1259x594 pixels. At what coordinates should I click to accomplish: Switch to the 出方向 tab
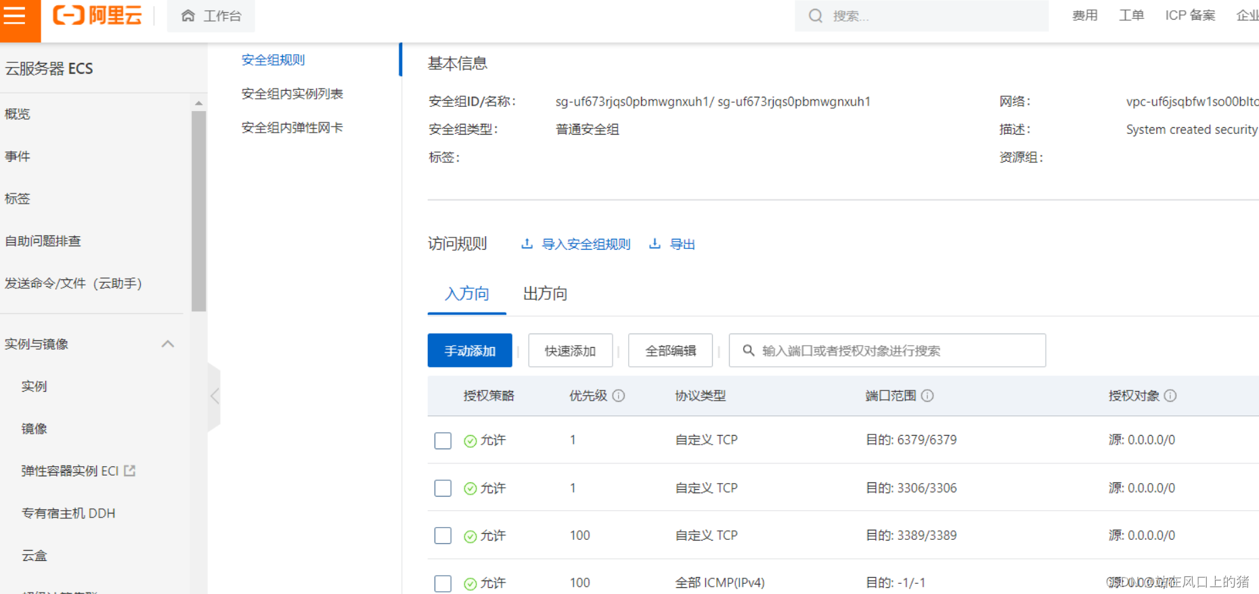pos(545,294)
